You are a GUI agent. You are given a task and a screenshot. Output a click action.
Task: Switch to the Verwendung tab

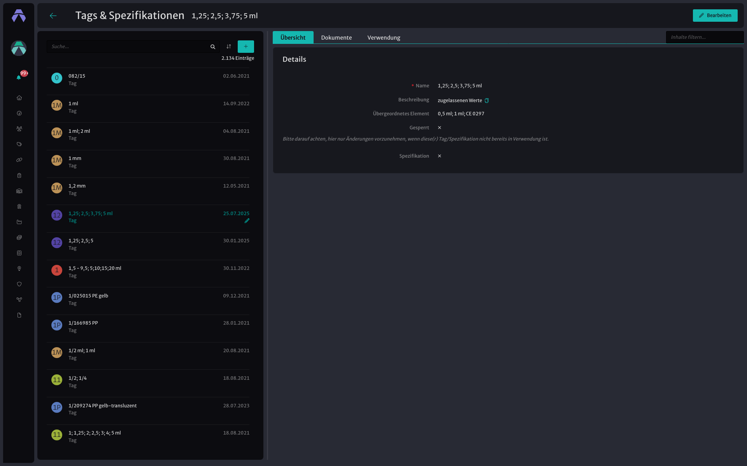(384, 38)
